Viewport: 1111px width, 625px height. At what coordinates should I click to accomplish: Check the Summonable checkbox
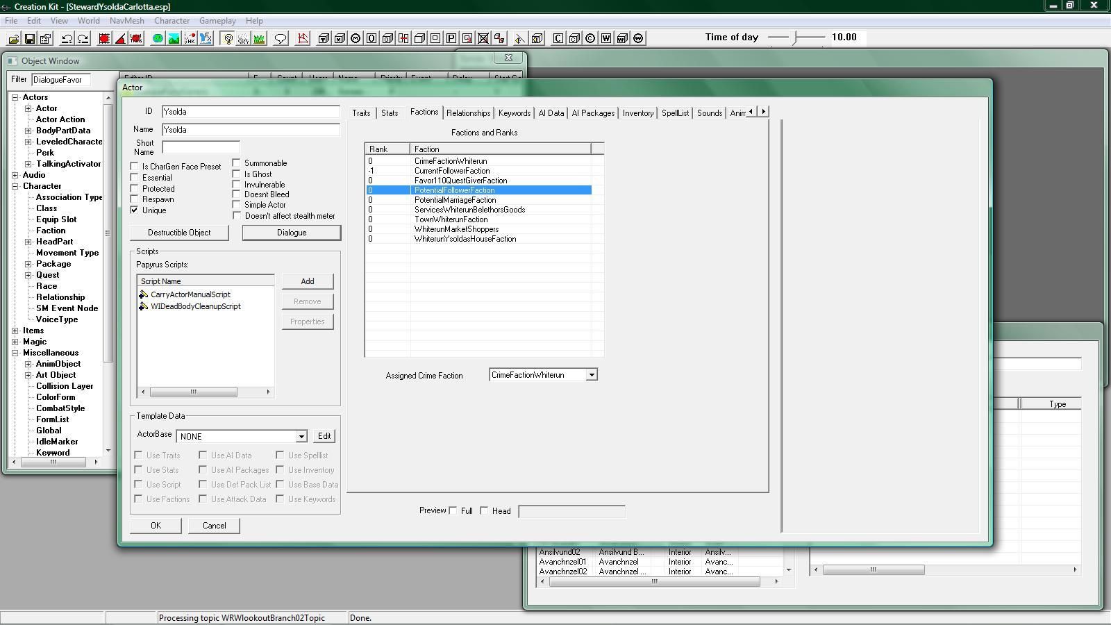236,163
